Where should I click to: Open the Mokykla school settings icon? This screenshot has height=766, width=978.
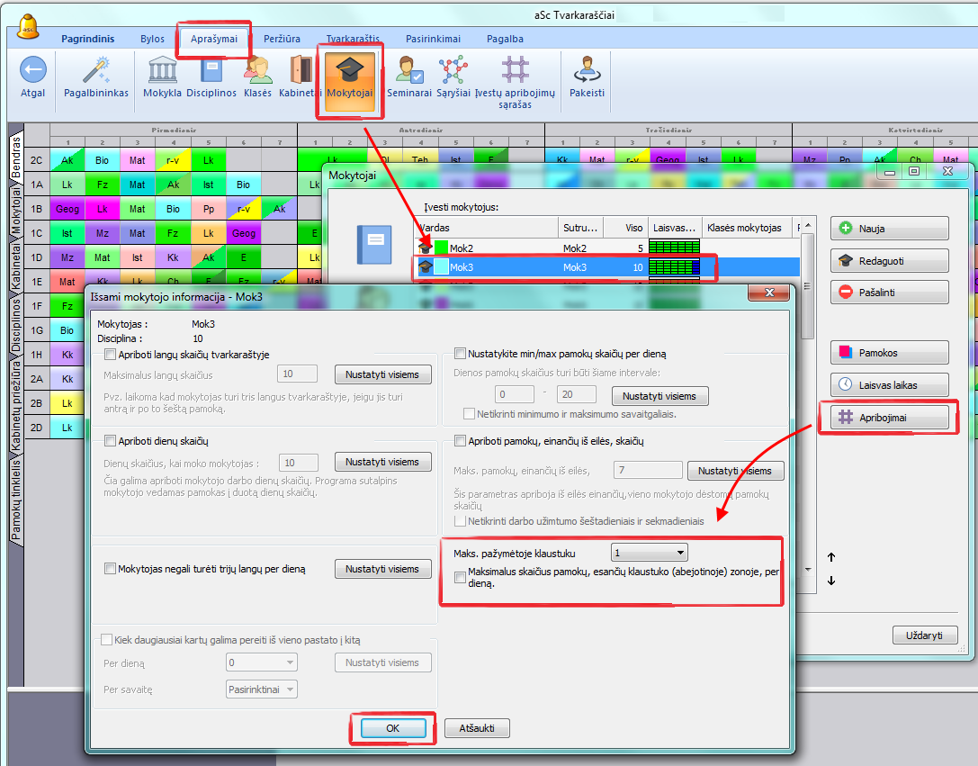[162, 70]
